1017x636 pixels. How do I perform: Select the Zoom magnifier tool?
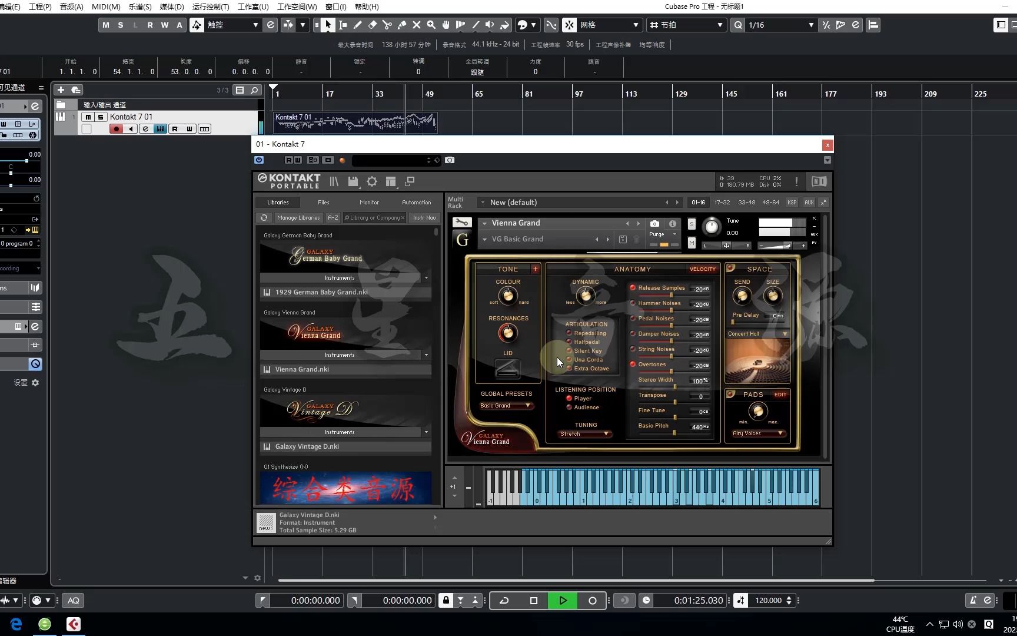[431, 25]
